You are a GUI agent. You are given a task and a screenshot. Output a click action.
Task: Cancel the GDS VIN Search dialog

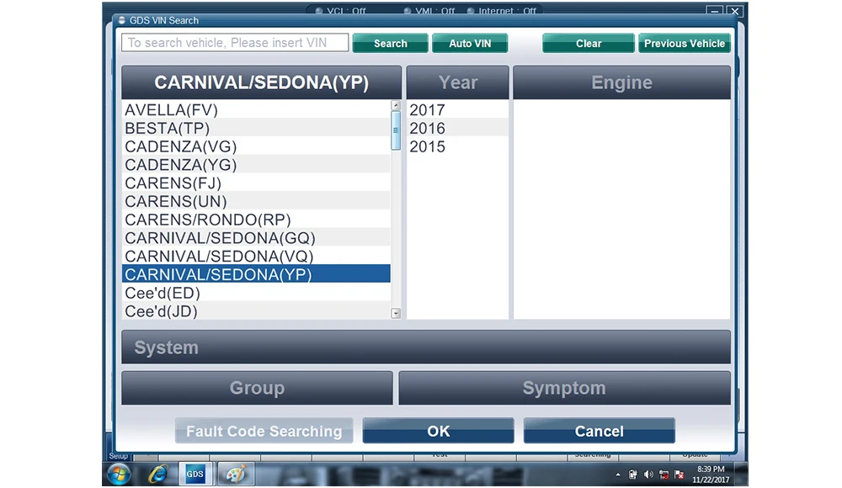click(x=600, y=431)
